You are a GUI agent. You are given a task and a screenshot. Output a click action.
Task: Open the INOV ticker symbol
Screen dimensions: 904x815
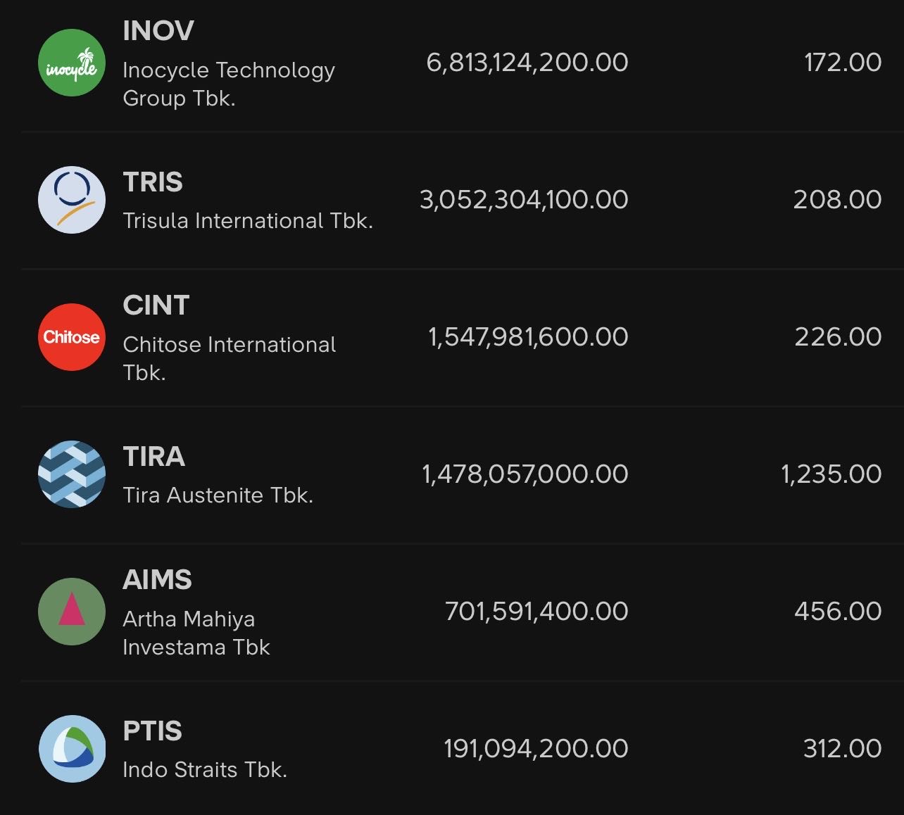pyautogui.click(x=158, y=31)
